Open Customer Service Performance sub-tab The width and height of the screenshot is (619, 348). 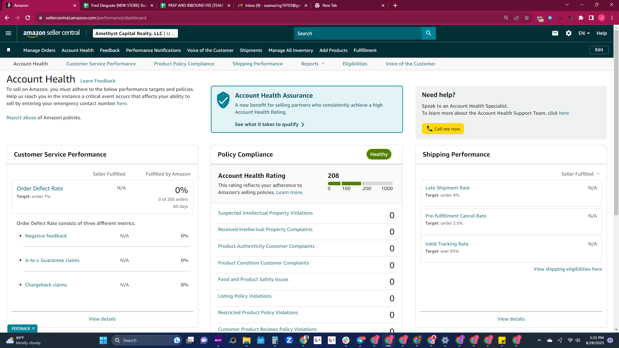pyautogui.click(x=101, y=64)
